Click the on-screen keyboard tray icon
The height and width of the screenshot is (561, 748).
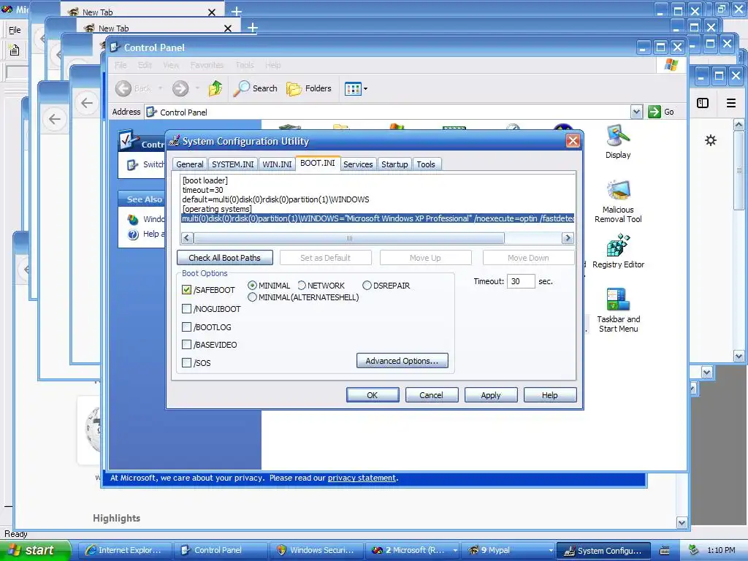(665, 551)
